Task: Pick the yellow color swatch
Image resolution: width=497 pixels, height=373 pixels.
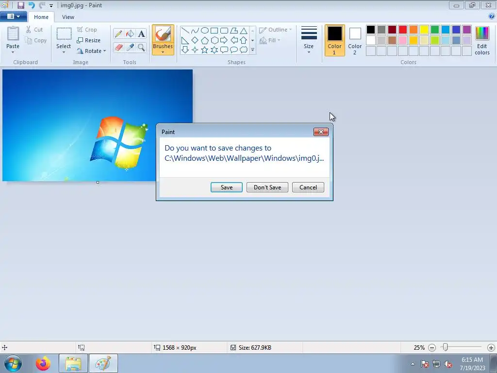Action: [x=424, y=30]
